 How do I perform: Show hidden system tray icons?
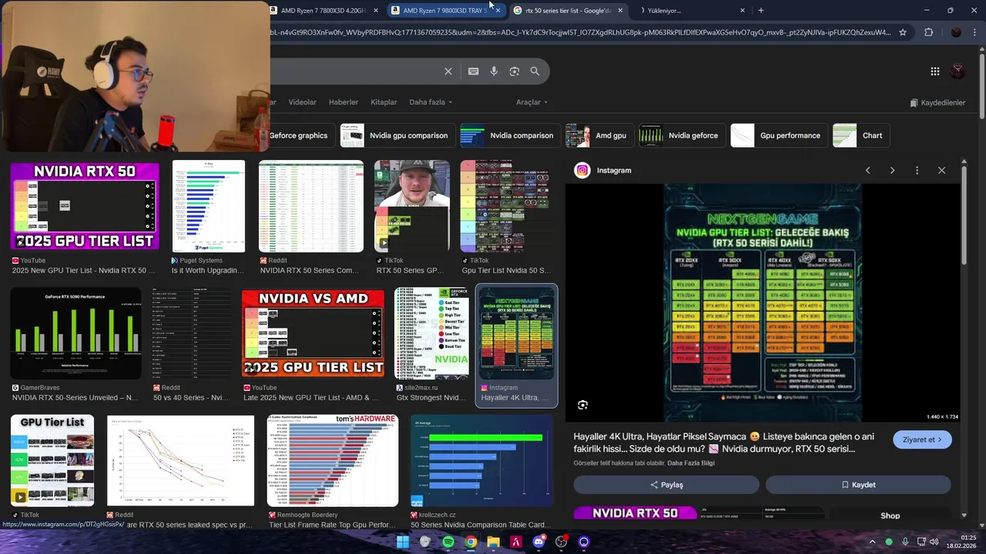pos(872,542)
